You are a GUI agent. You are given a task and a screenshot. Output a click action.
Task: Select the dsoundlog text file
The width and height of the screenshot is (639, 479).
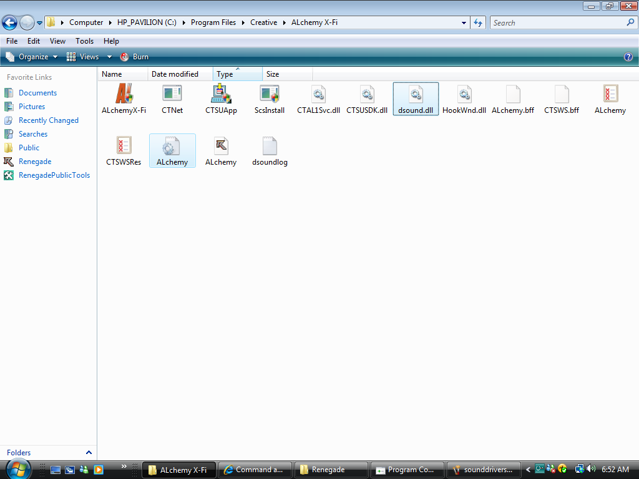tap(270, 146)
